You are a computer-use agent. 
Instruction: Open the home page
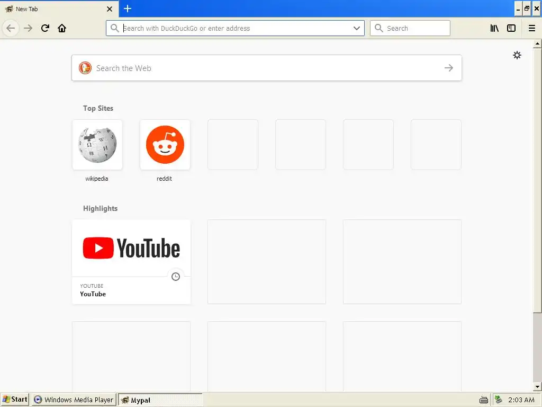(x=62, y=28)
